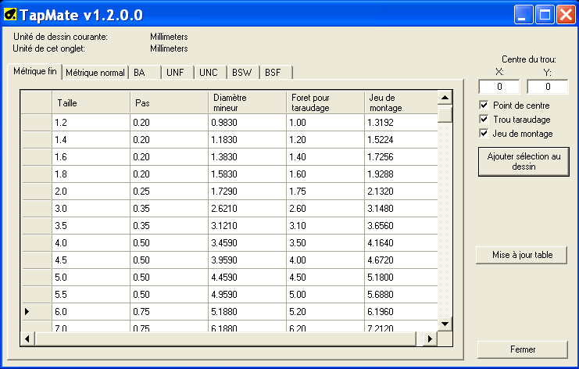Click the Taille cell 5.0
The width and height of the screenshot is (579, 369).
tap(91, 278)
